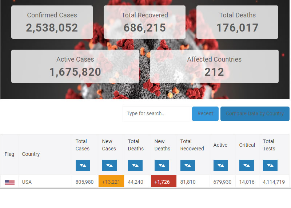Screen dimensions: 291x208
Task: Click the Recent button
Action: (x=205, y=113)
